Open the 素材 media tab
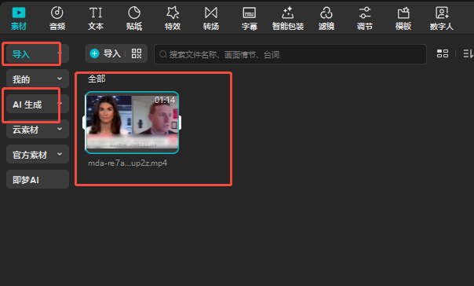 (19, 18)
